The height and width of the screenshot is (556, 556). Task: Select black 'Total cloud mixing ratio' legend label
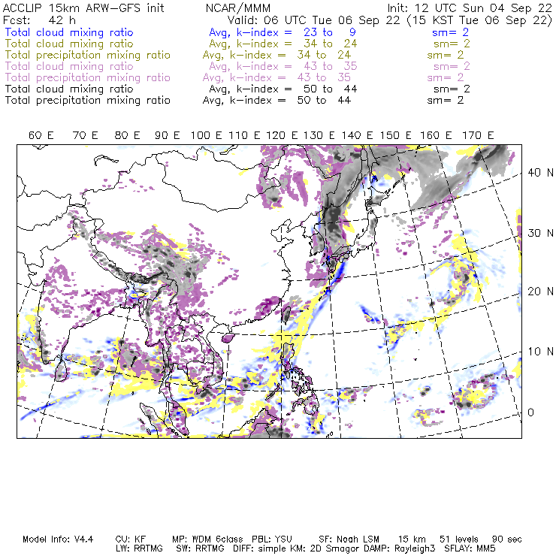pyautogui.click(x=69, y=89)
